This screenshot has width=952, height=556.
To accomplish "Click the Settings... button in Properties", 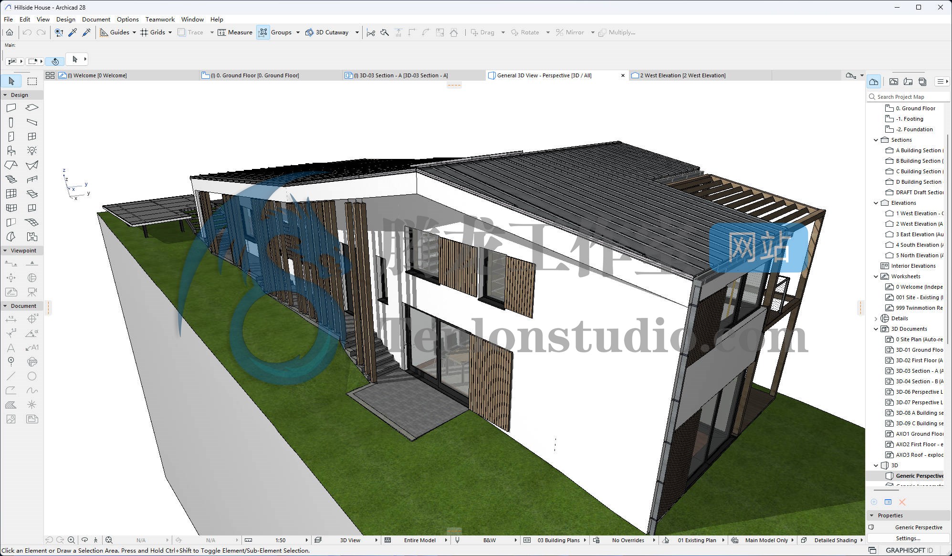I will 908,538.
